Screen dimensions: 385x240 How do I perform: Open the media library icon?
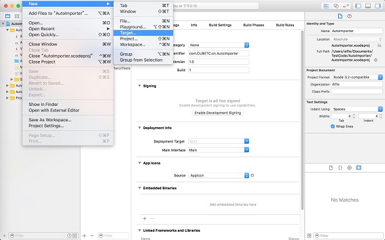(359, 167)
